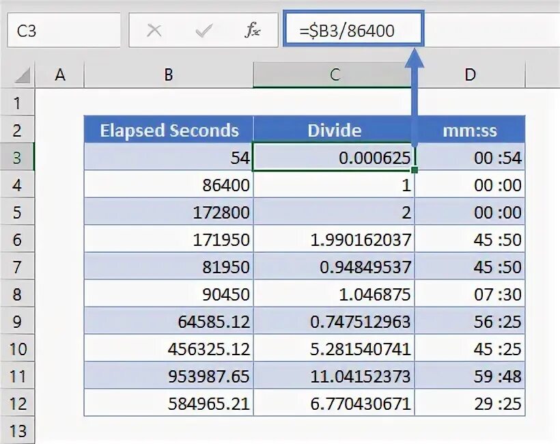Viewport: 560px width, 444px height.
Task: Select the cell containing 171950
Action: tap(169, 239)
